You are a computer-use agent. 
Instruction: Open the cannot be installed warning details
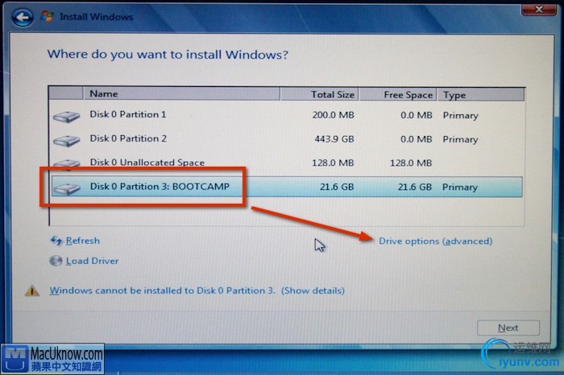197,291
